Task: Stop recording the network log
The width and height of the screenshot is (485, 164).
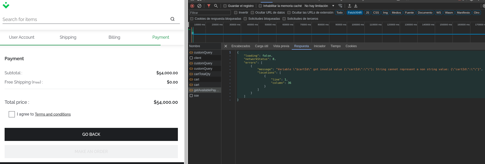Action: point(192,6)
